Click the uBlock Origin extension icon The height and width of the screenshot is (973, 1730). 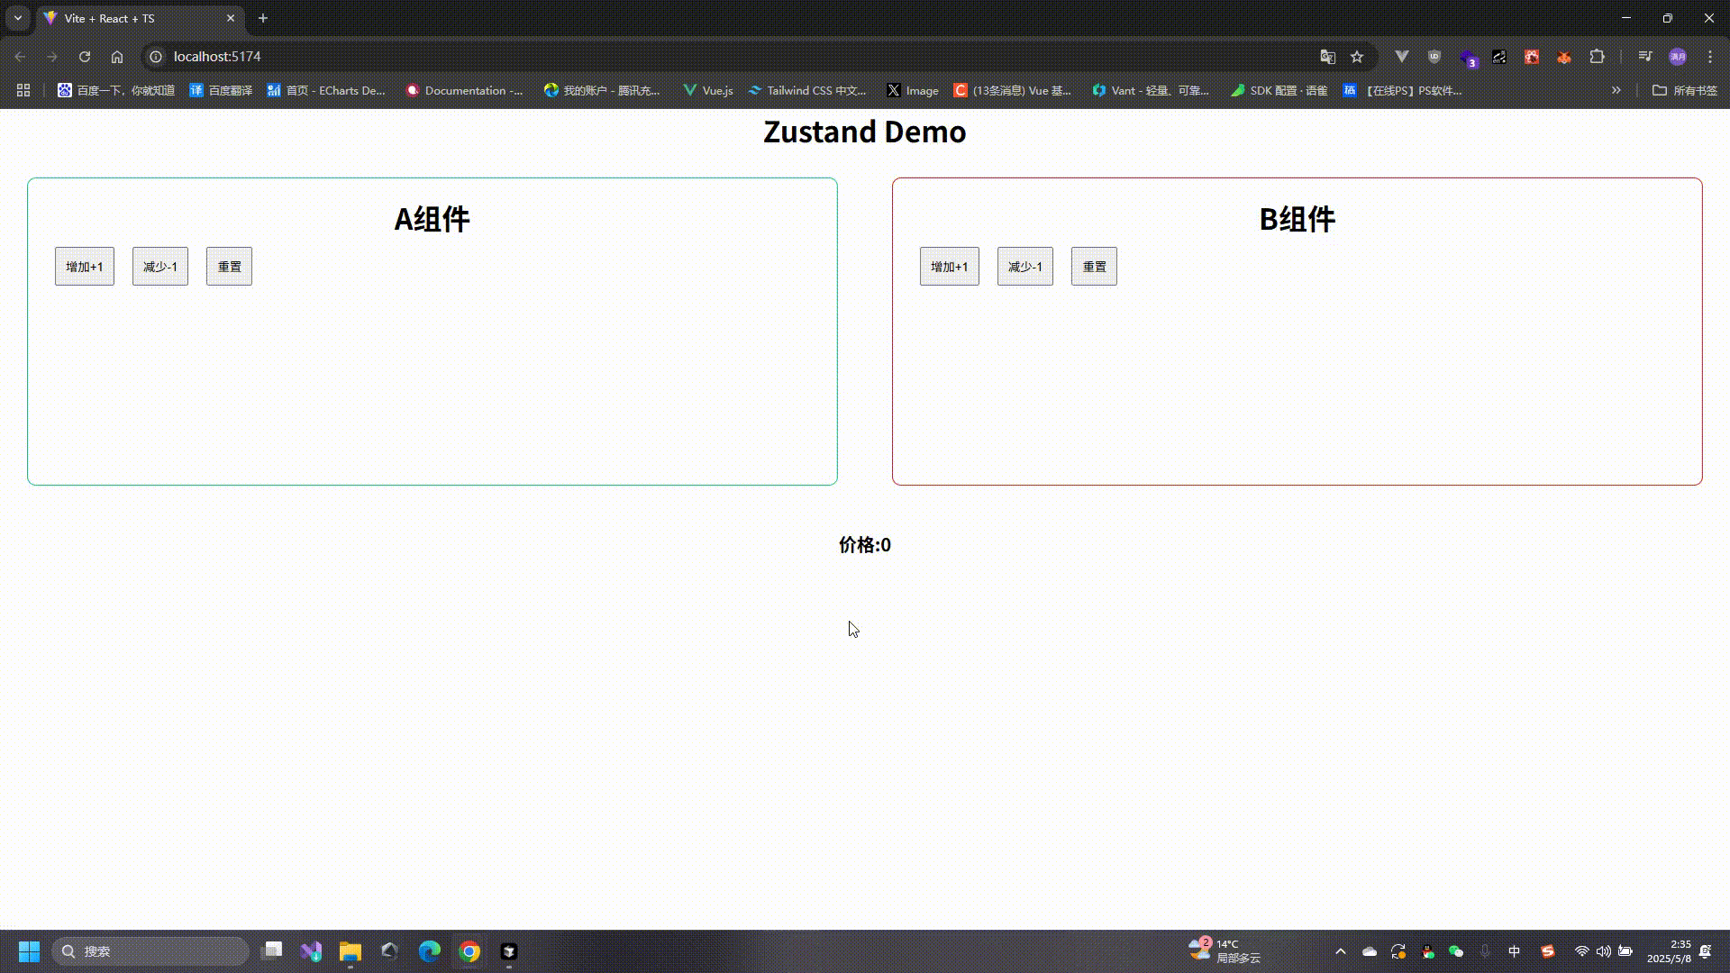click(x=1434, y=56)
